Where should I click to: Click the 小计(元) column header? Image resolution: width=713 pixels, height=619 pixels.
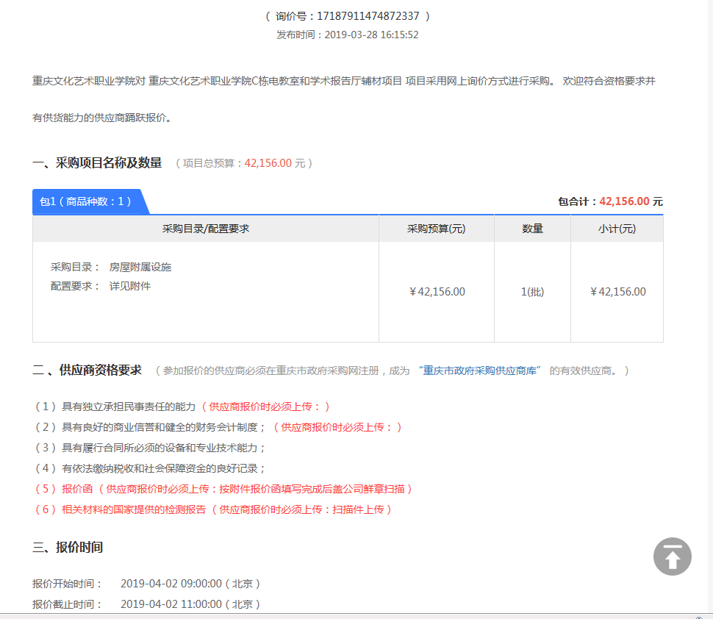coord(617,229)
